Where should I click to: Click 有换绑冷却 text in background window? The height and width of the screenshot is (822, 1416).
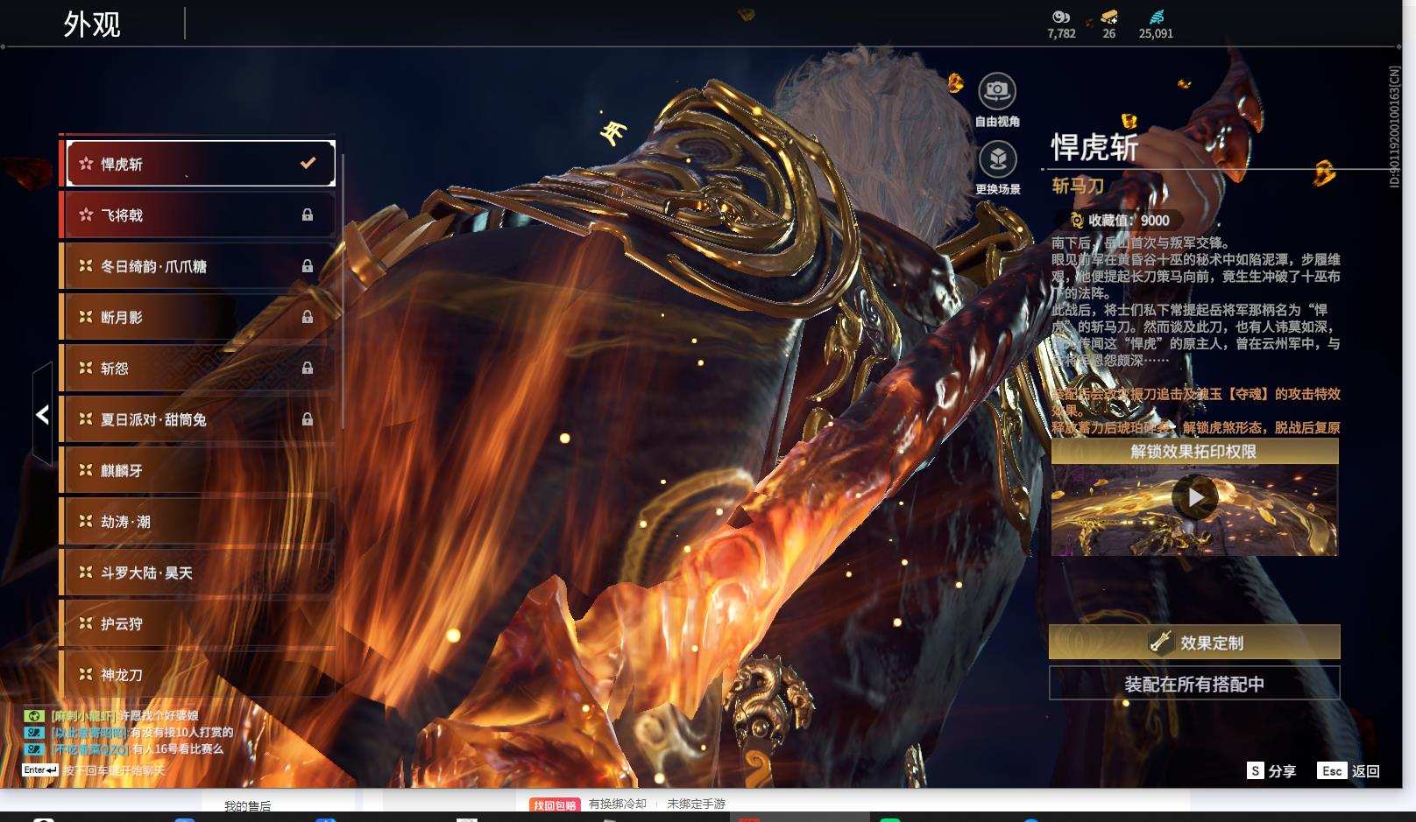[x=618, y=804]
